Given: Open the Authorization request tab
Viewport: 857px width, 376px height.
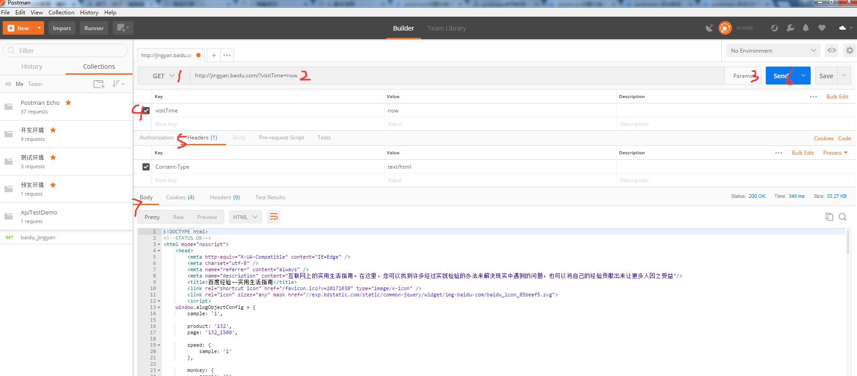Looking at the screenshot, I should 156,138.
